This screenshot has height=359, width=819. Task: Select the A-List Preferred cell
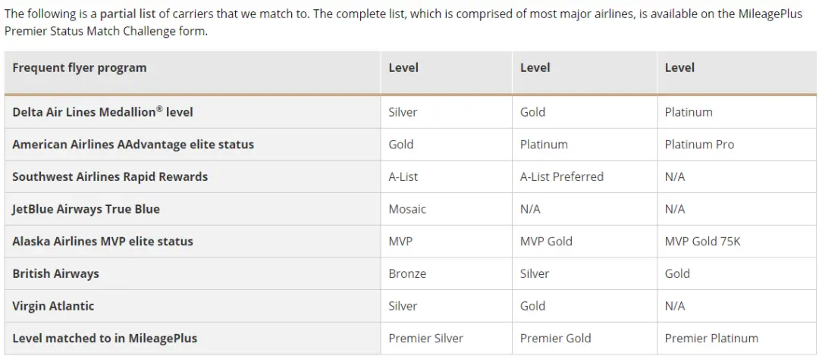[x=562, y=176]
